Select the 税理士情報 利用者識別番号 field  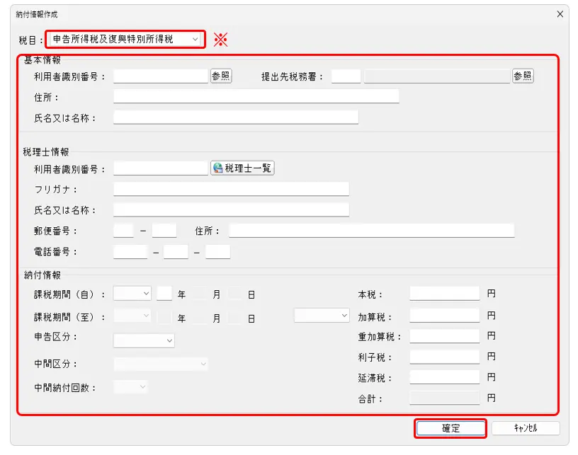pos(160,168)
